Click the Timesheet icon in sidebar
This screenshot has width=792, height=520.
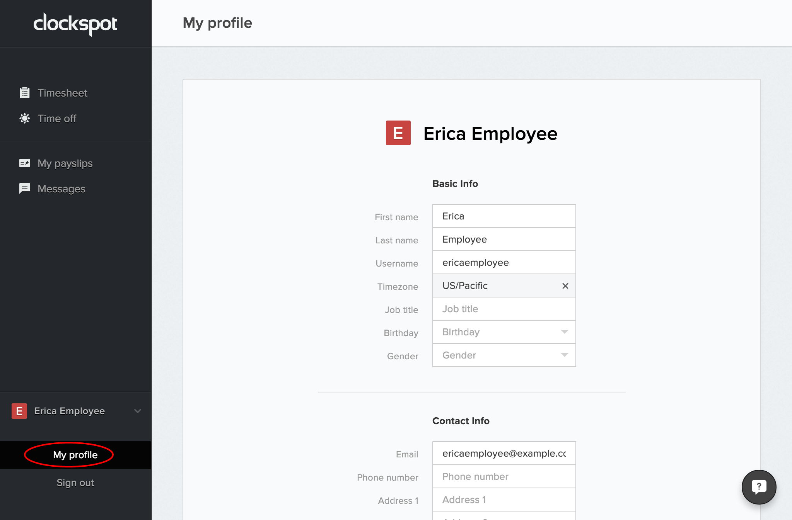point(24,92)
